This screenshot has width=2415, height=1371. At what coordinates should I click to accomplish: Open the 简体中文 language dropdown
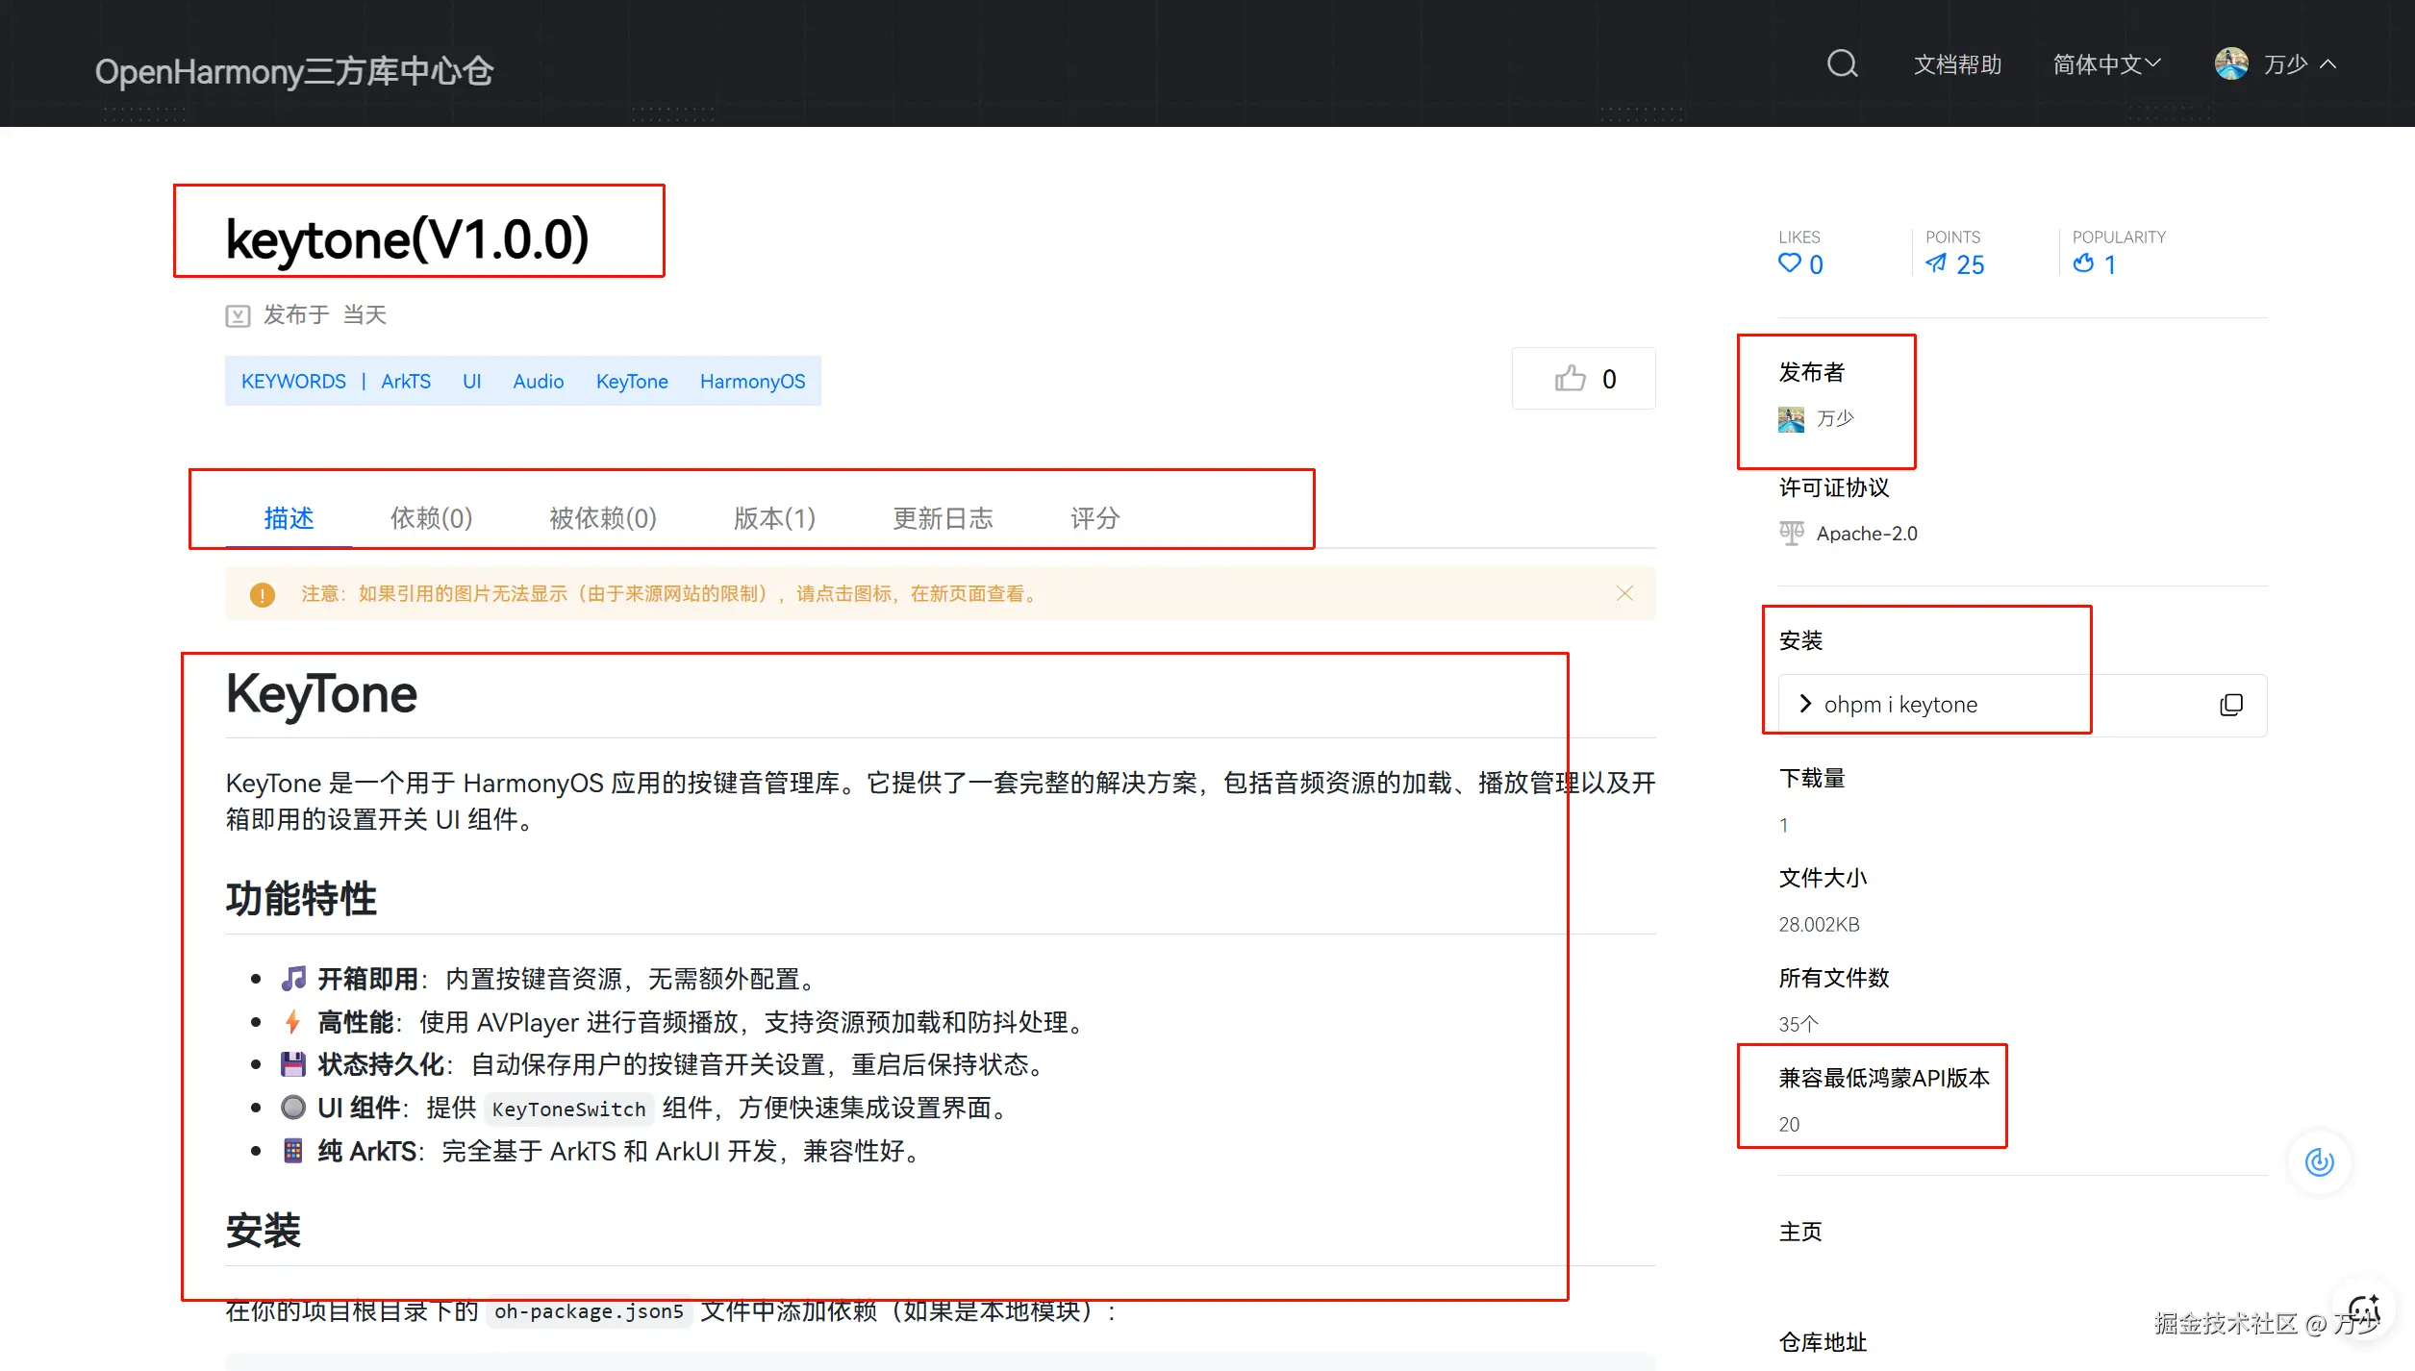pos(2106,64)
